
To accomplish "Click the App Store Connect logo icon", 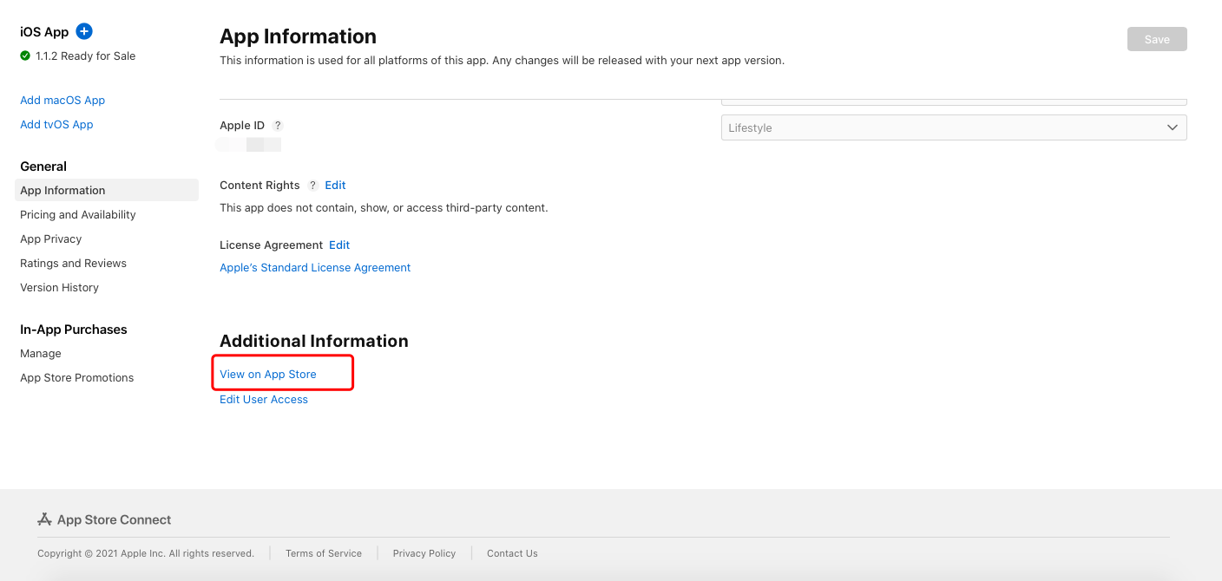I will (x=45, y=519).
